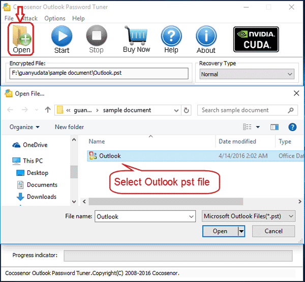Open the recent locations dropdown arrow
This screenshot has width=305, height=282.
click(x=37, y=110)
